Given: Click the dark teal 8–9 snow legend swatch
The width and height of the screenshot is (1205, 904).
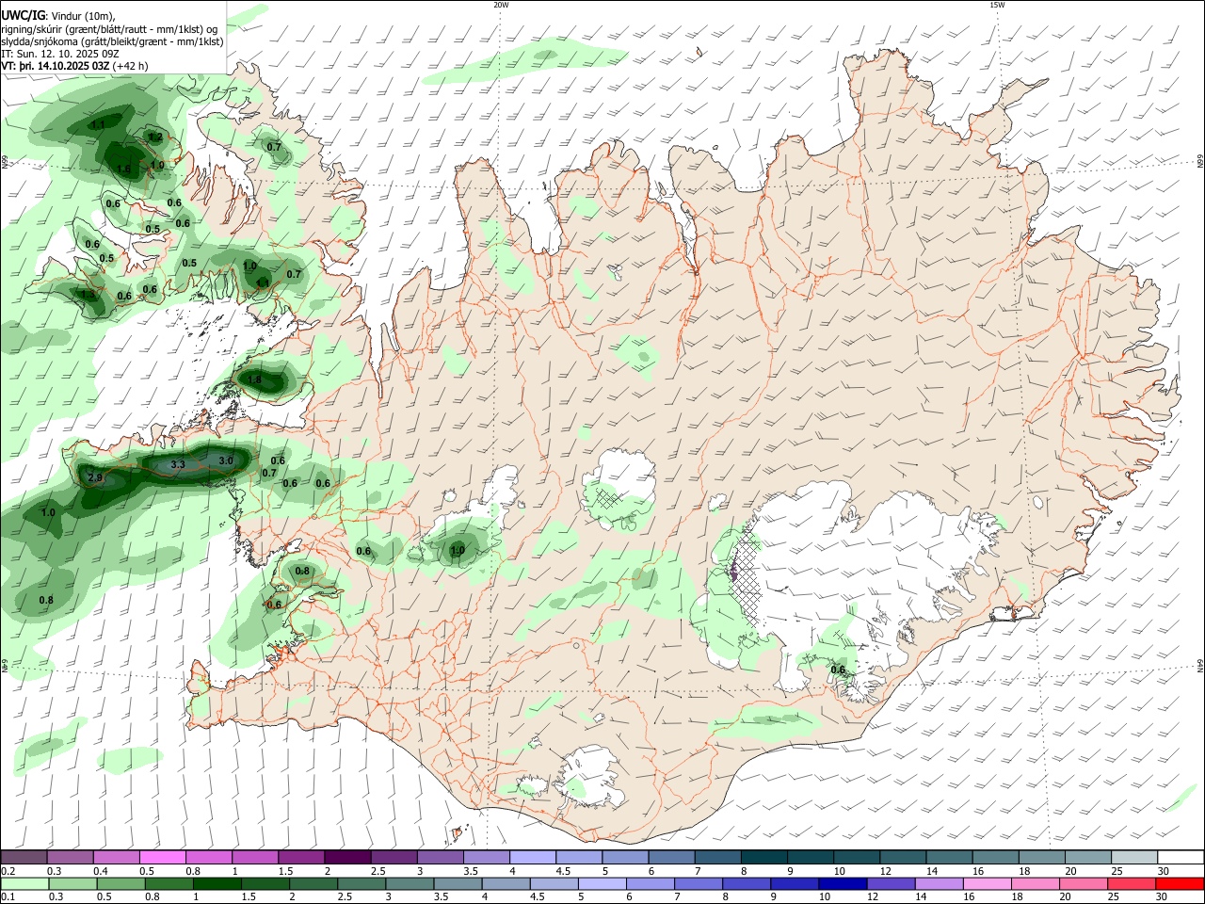Looking at the screenshot, I should coord(763,857).
